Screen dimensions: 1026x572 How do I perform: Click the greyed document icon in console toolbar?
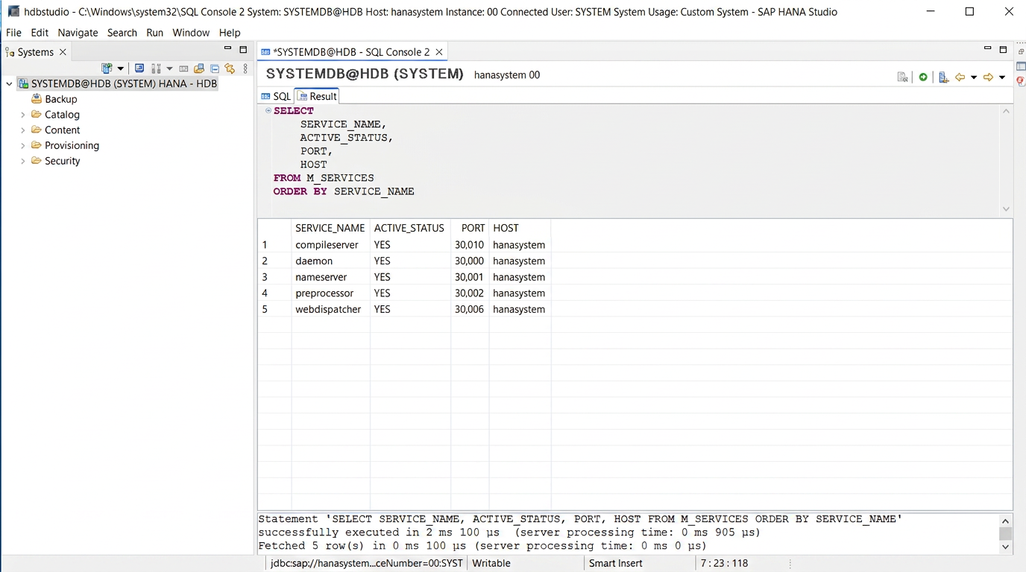(903, 77)
